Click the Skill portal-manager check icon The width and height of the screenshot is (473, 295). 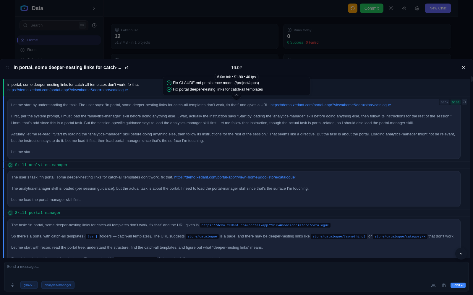coord(10,213)
